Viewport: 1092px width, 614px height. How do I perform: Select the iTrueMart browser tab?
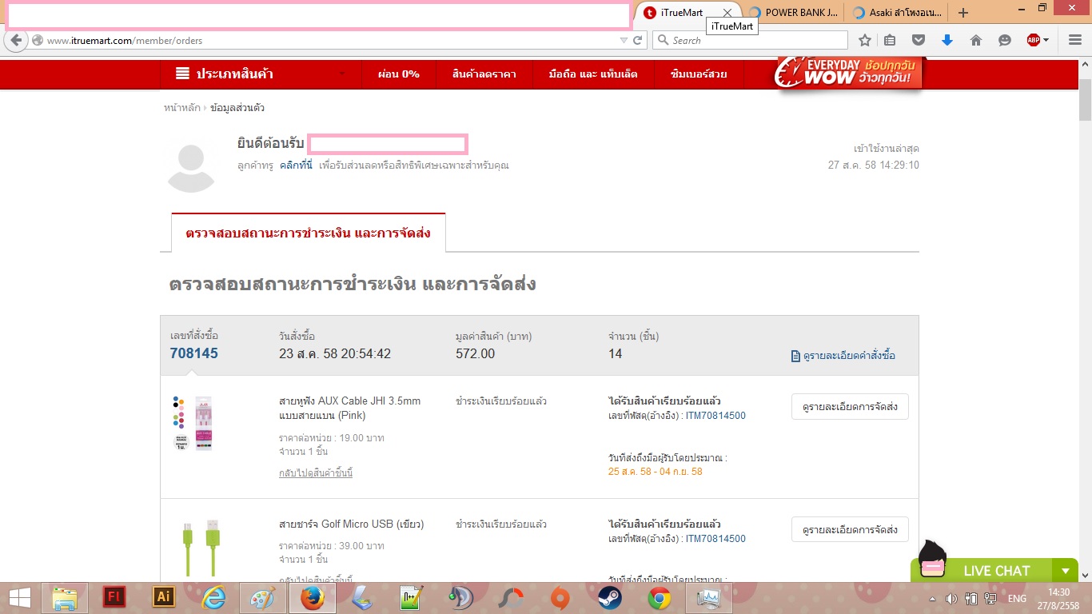coord(682,12)
